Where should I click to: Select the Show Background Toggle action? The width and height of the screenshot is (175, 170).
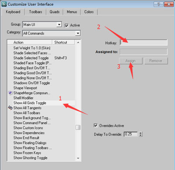(x=32, y=118)
